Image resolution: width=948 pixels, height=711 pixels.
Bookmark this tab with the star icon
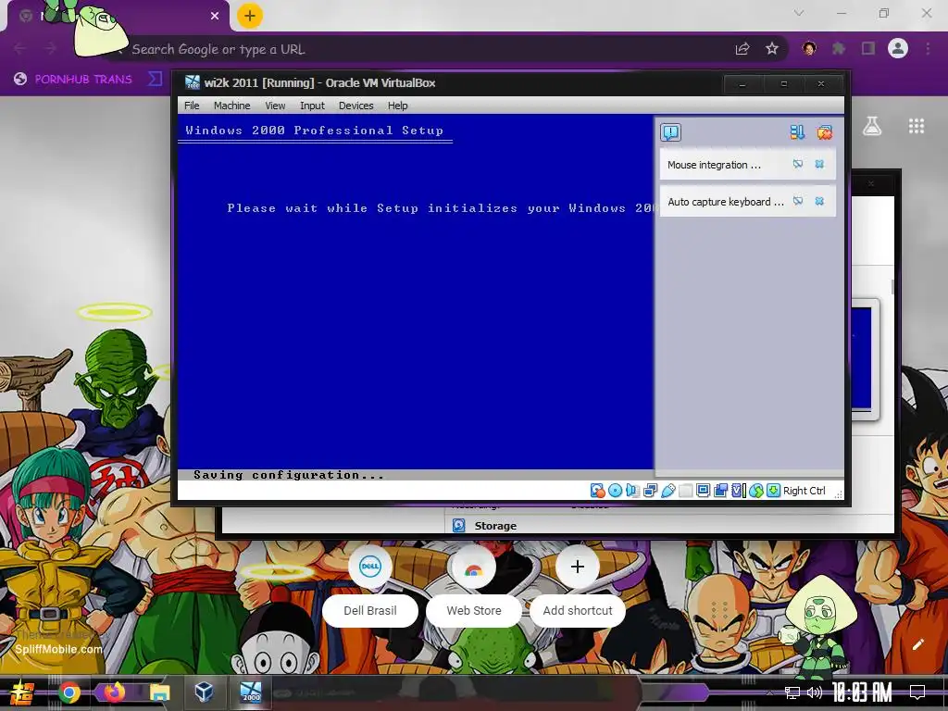point(772,49)
